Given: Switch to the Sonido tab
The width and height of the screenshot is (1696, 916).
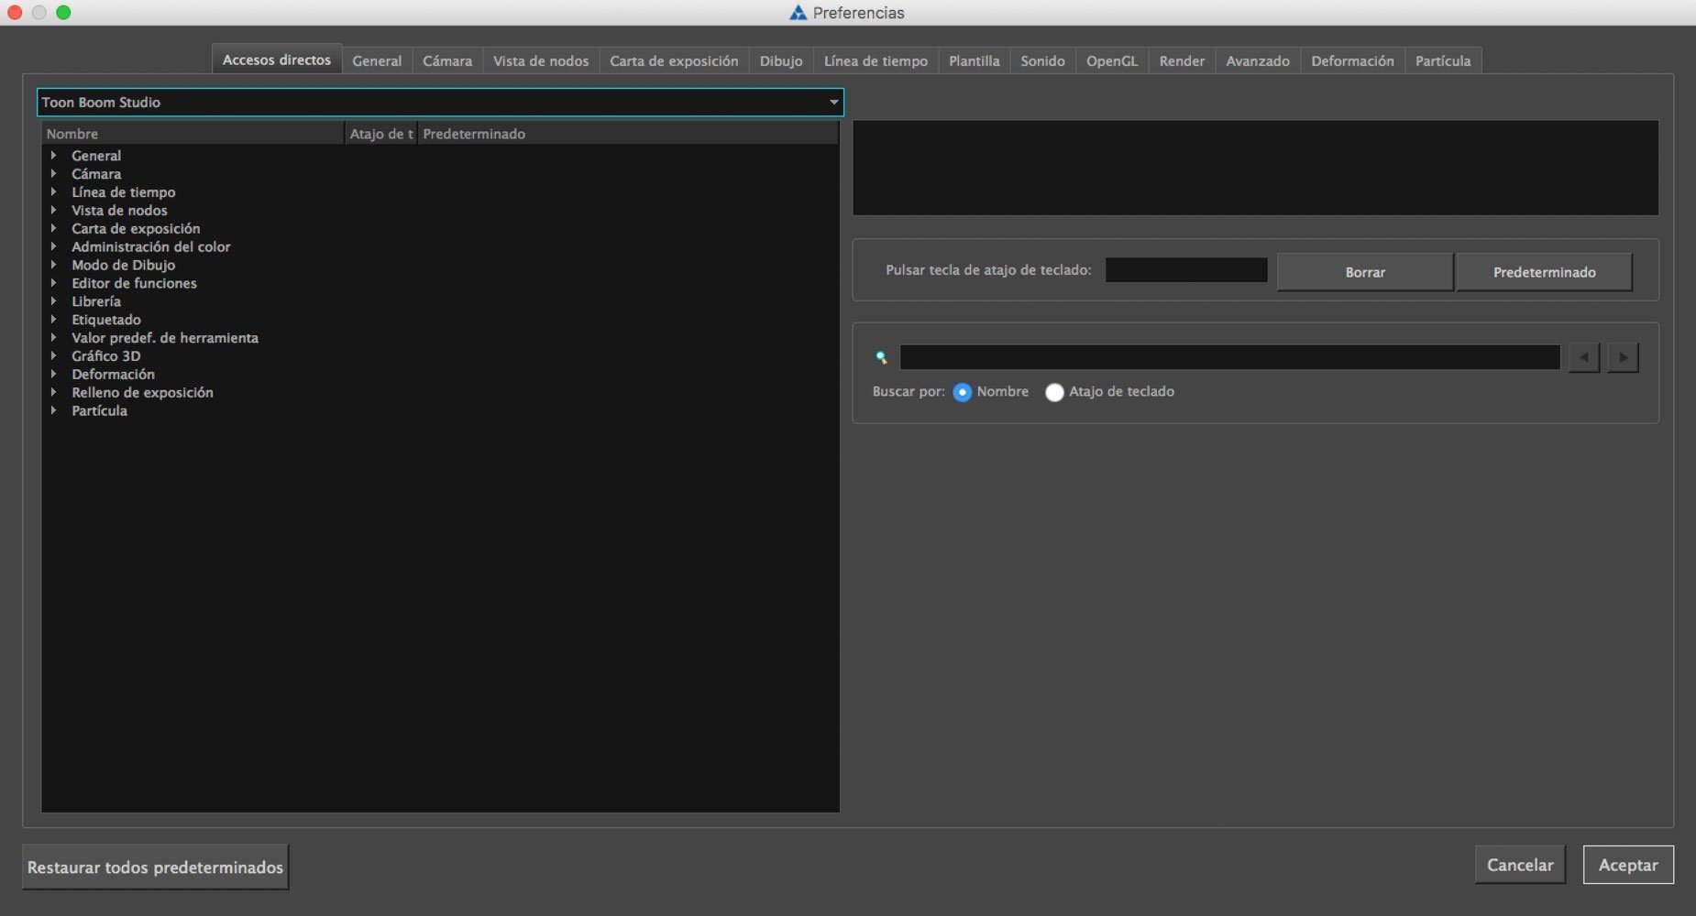Looking at the screenshot, I should (x=1042, y=60).
